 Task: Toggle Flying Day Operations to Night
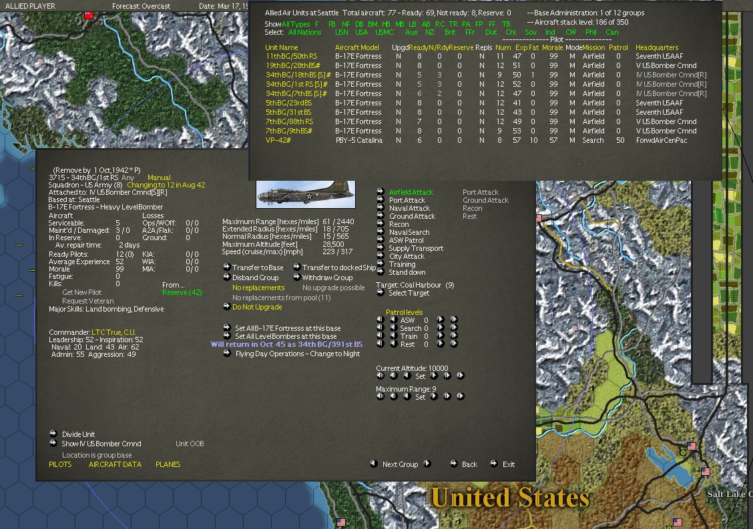(227, 354)
